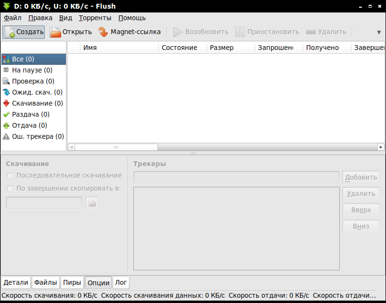Select the На паузе (0) filter
The height and width of the screenshot is (303, 386).
pos(34,70)
